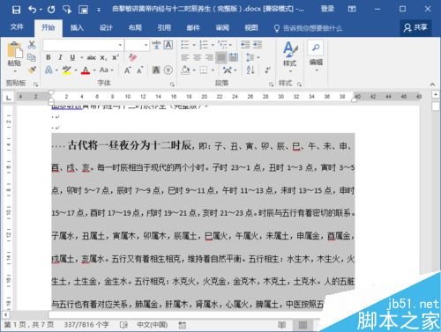
Task: Align text right
Action: pos(209,57)
